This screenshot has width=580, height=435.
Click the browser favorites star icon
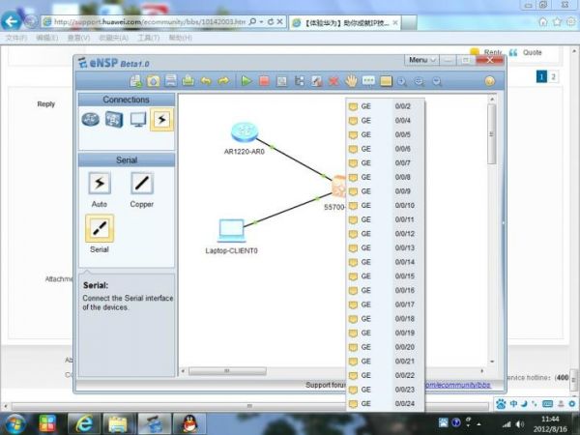pos(557,22)
